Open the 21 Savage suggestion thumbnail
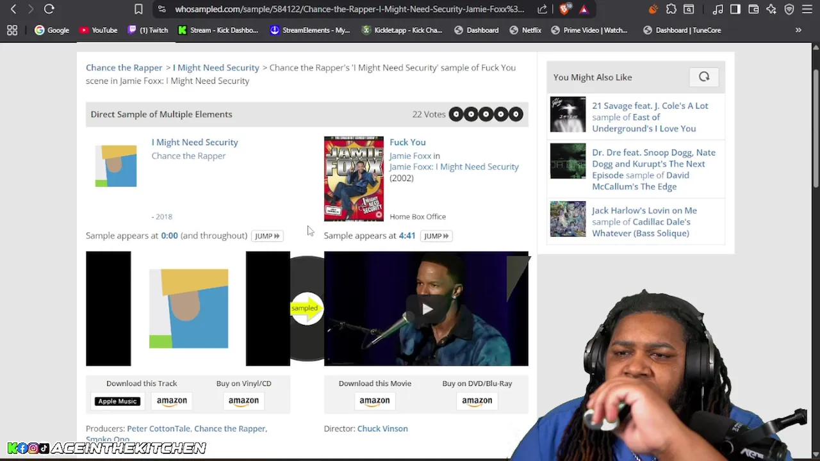The width and height of the screenshot is (820, 461). tap(568, 114)
